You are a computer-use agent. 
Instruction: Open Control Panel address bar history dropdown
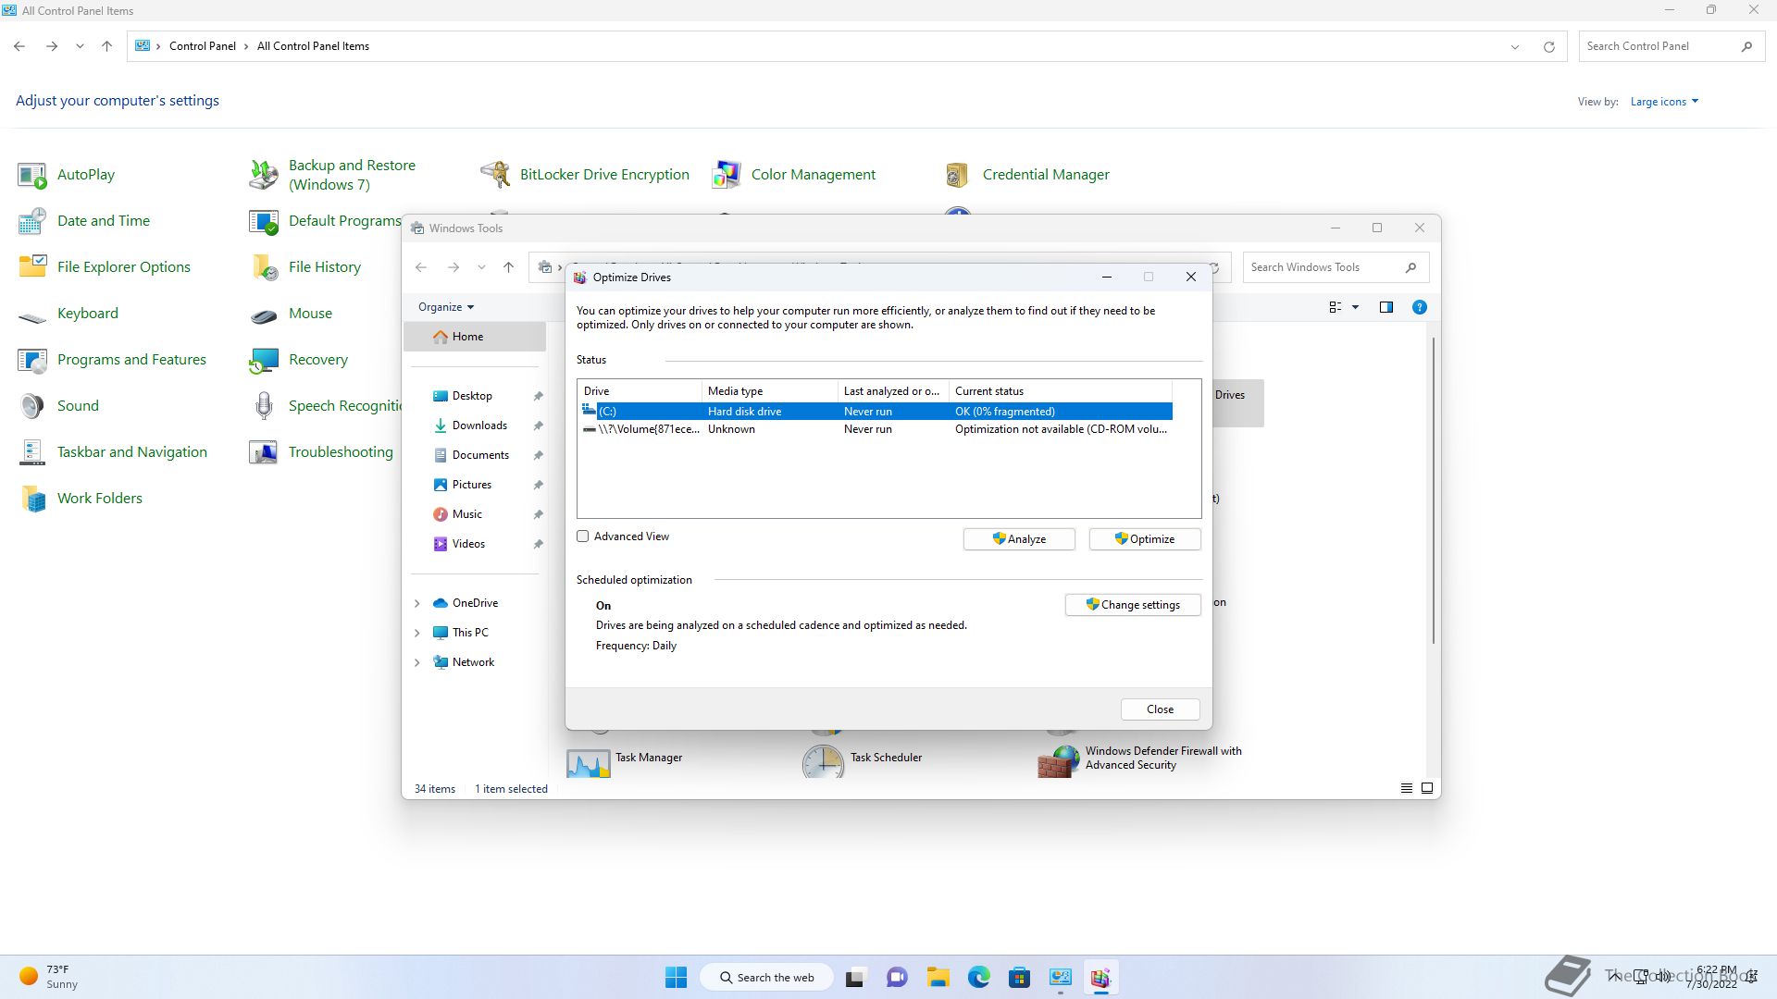pyautogui.click(x=1515, y=46)
